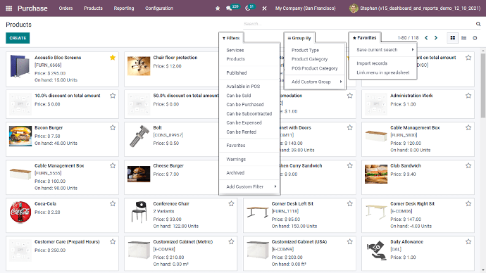
Task: Filter by Products type
Action: pos(235,59)
